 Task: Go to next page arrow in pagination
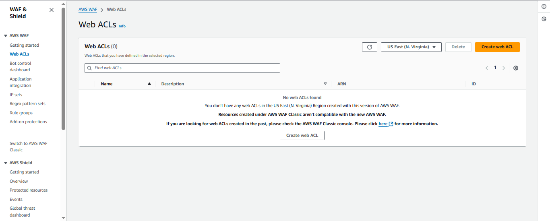tap(504, 68)
